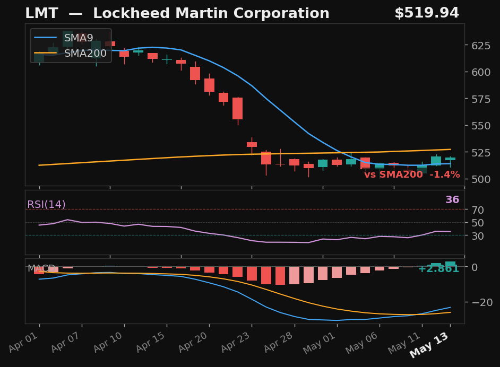Click the last green MACD histogram bar
Image resolution: width=500 pixels, height=367 pixels.
point(451,264)
